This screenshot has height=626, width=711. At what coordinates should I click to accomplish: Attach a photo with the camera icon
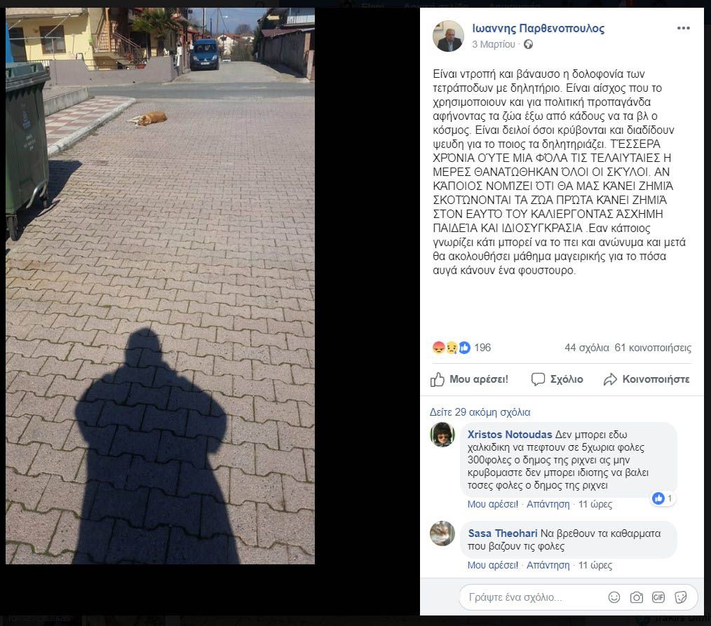636,597
